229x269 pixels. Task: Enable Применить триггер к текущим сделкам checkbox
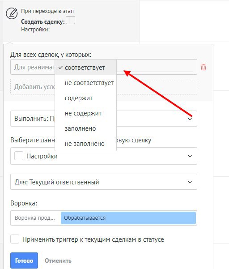point(15,239)
